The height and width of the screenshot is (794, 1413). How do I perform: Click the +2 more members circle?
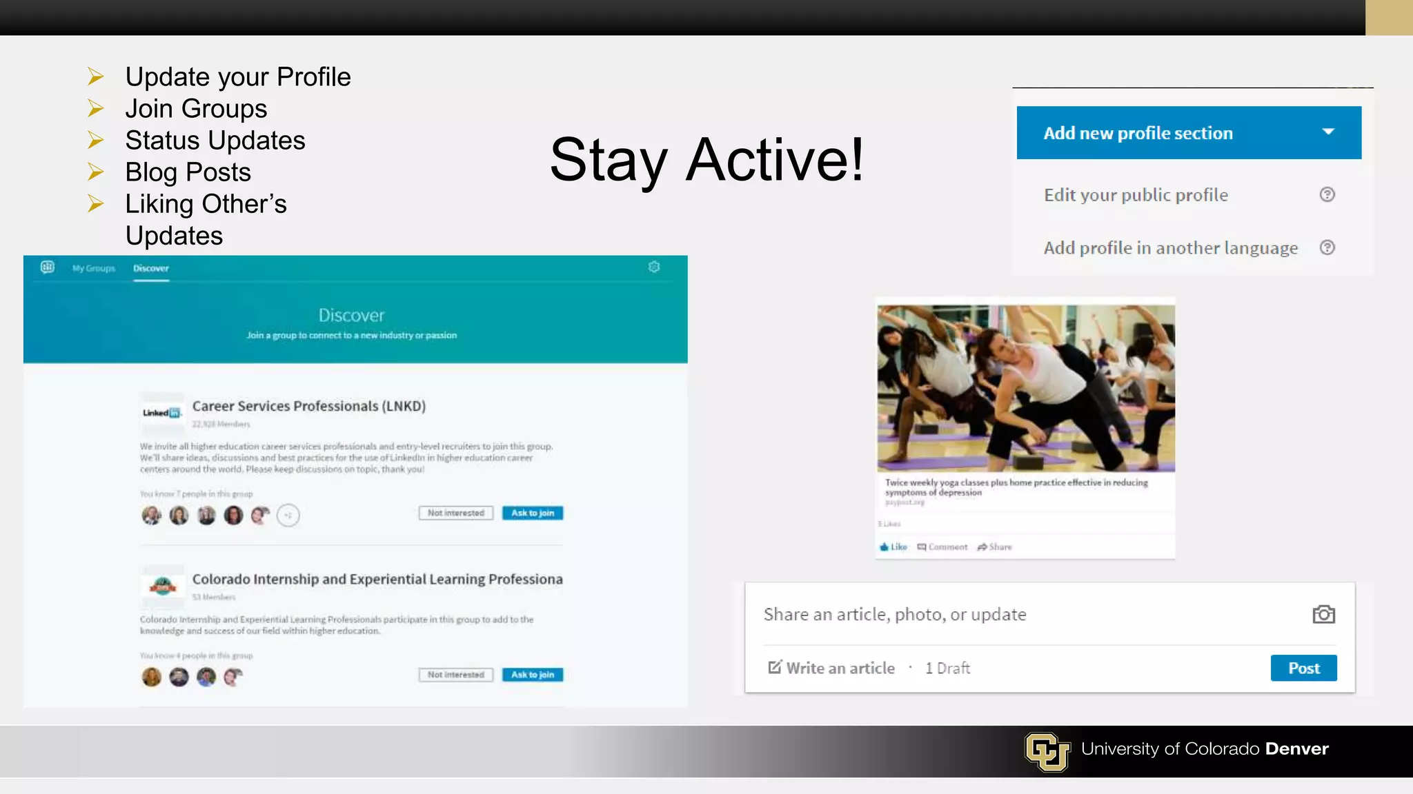[x=288, y=515]
